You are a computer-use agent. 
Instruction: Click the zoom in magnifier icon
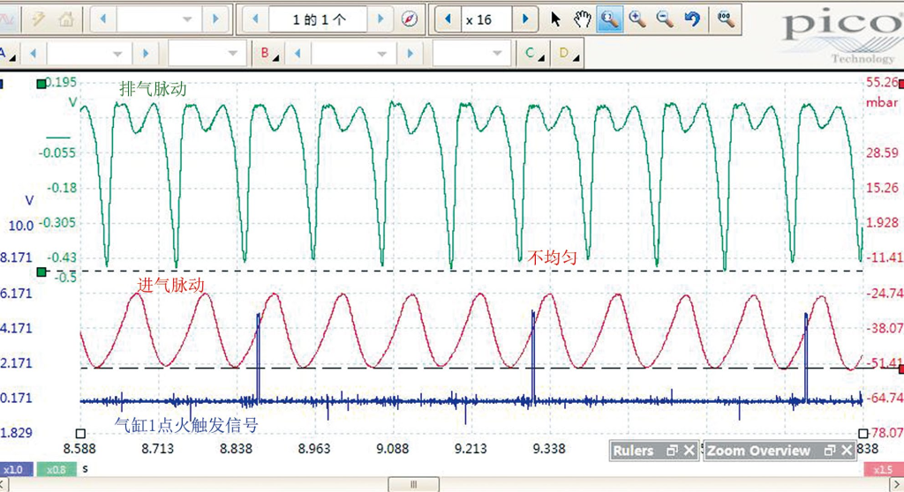[637, 19]
